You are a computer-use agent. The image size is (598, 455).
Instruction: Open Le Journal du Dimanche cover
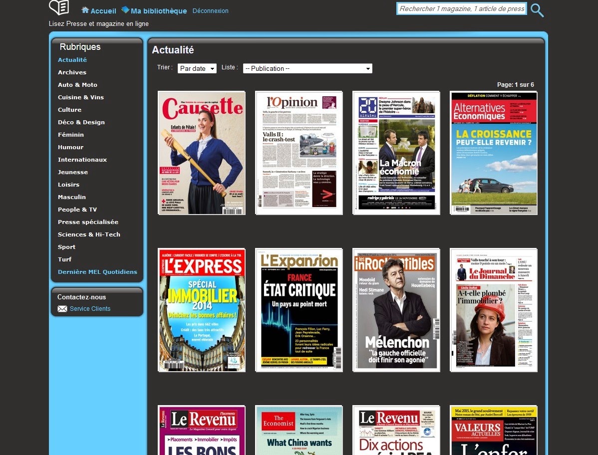[494, 310]
